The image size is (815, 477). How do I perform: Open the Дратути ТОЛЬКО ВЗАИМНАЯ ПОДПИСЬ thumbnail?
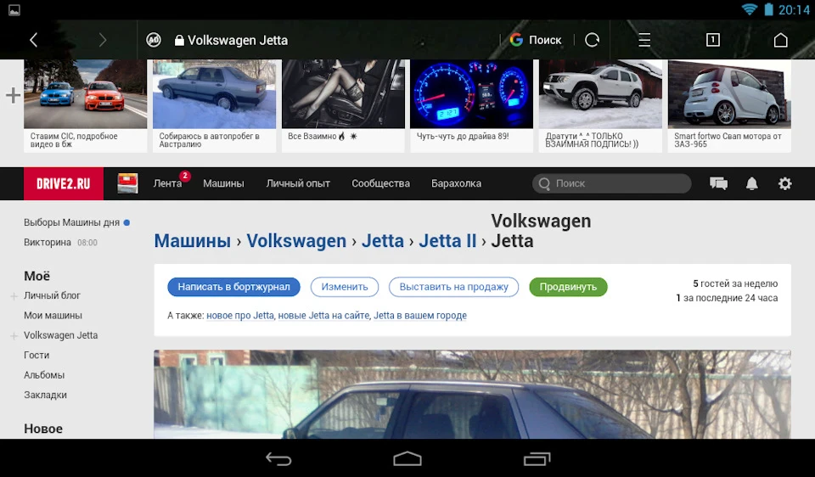pyautogui.click(x=600, y=105)
